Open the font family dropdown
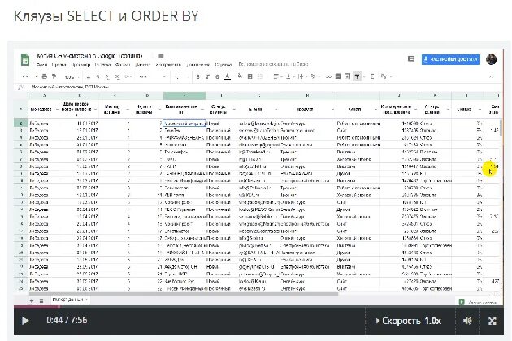This screenshot has width=512, height=341. coord(152,76)
